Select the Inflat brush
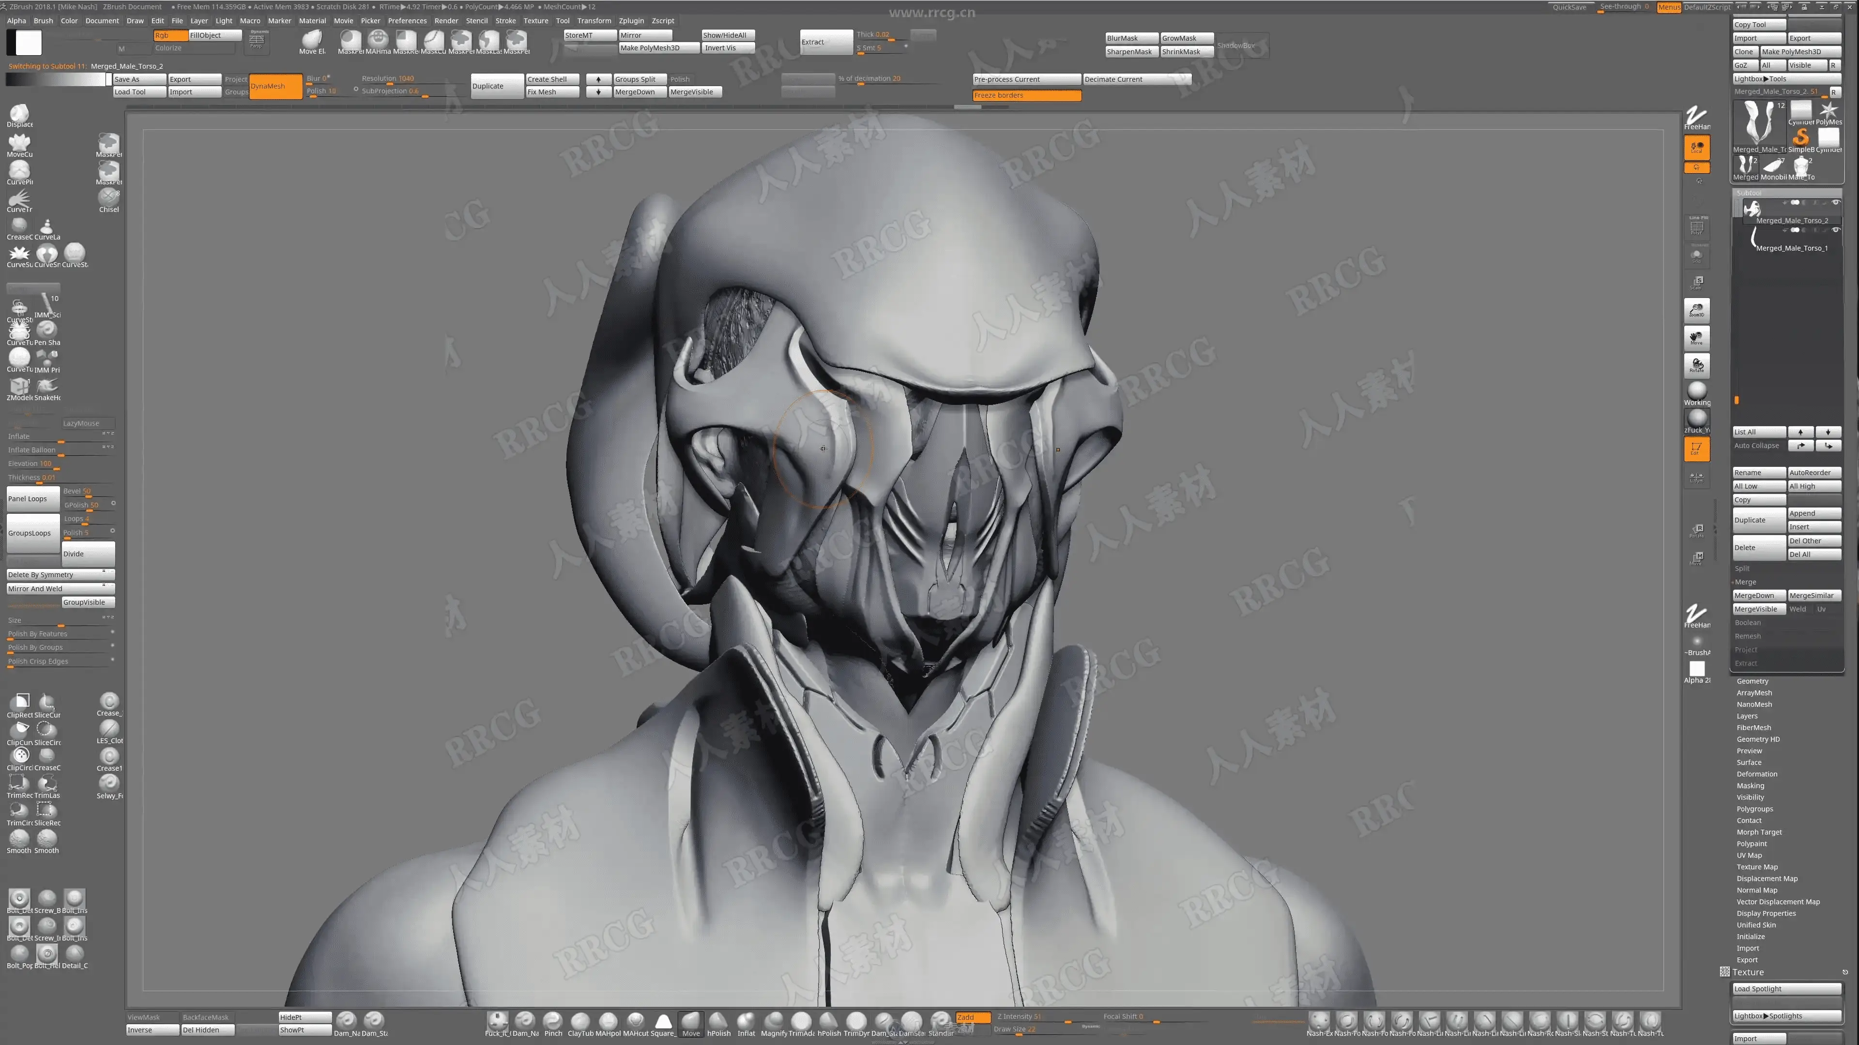The height and width of the screenshot is (1045, 1859). [746, 1021]
